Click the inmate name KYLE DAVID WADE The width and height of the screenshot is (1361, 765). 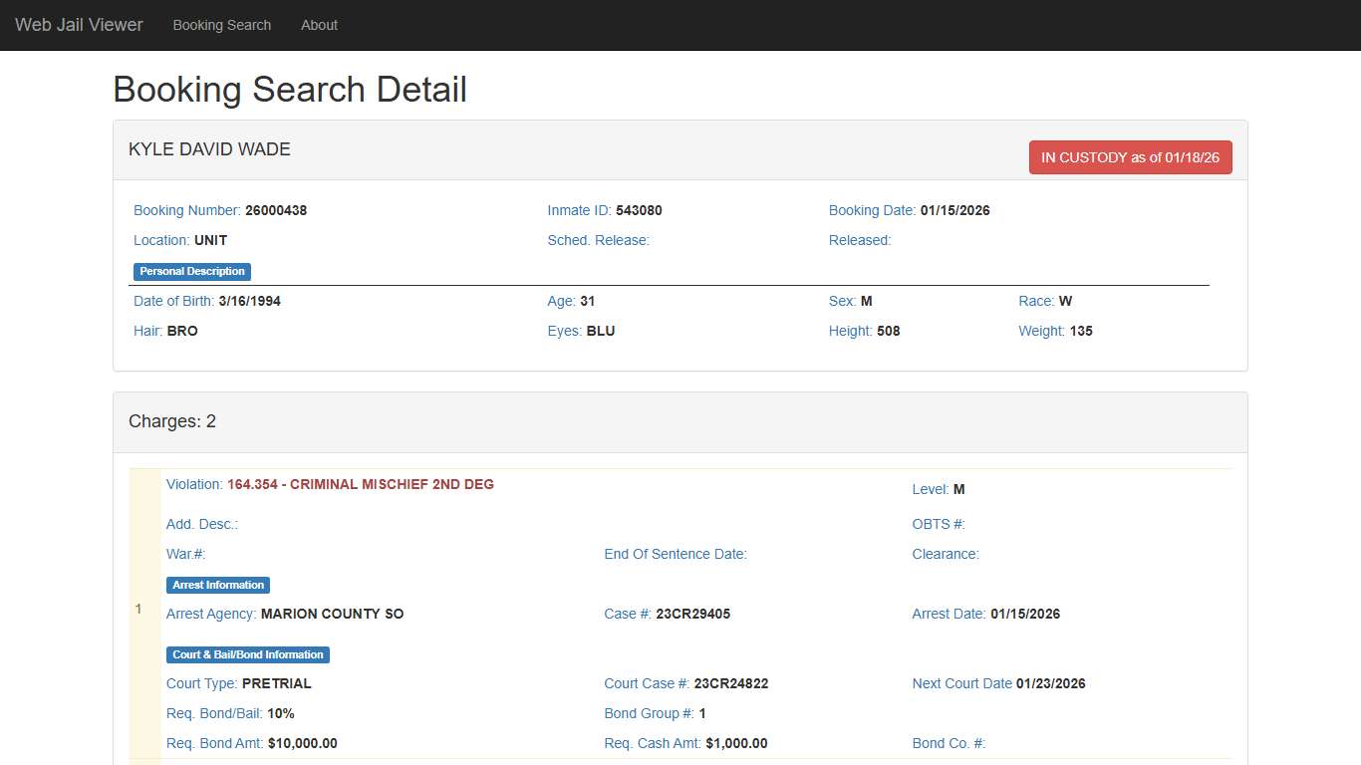pyautogui.click(x=209, y=149)
